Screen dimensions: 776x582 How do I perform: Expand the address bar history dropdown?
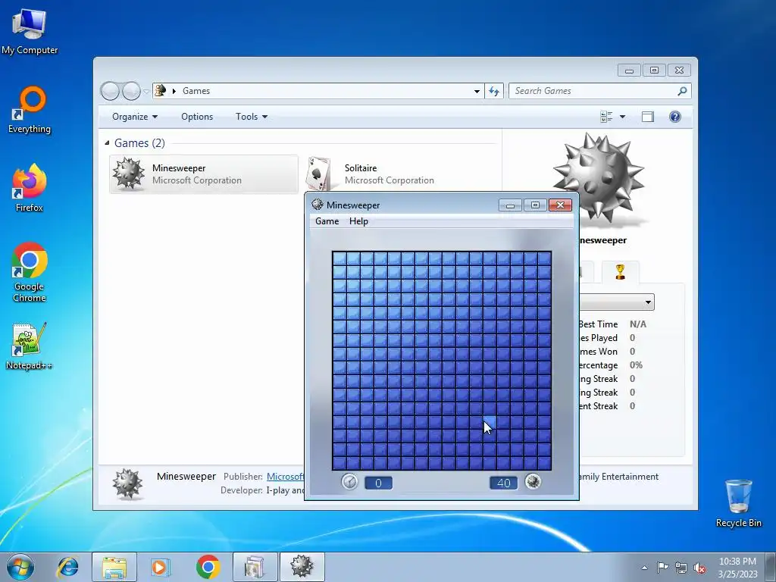(x=477, y=91)
